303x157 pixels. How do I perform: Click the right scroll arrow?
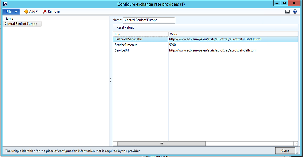tap(296, 143)
